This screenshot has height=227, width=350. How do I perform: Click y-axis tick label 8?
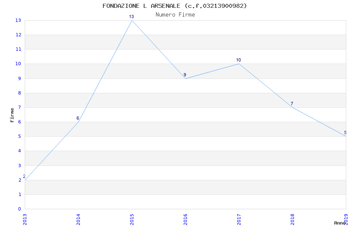pos(20,93)
